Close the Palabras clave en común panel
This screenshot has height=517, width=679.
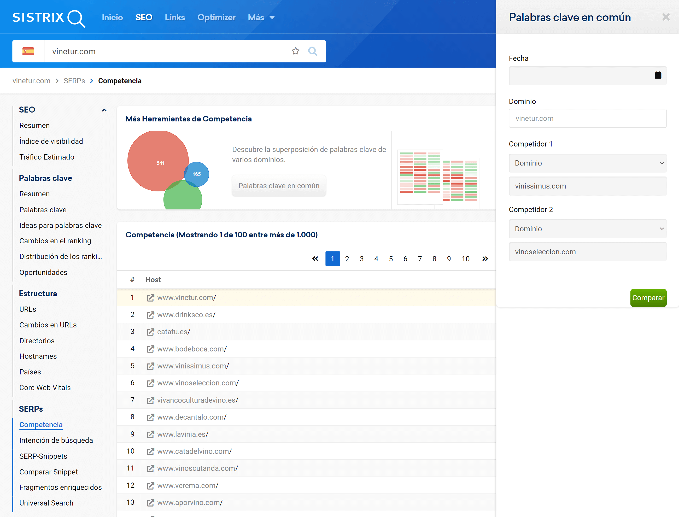(666, 17)
